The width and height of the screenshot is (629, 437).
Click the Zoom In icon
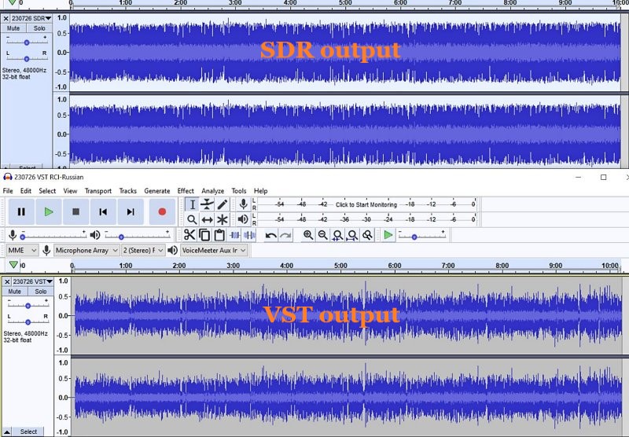308,235
